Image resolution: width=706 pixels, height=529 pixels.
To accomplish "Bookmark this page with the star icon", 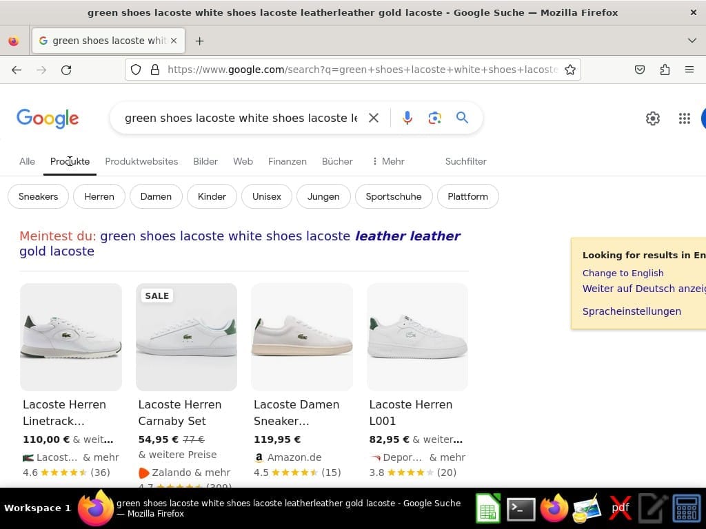I will [570, 70].
